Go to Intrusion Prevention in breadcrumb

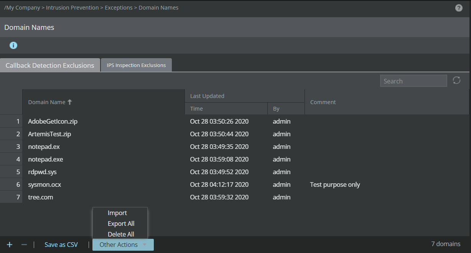tap(72, 8)
